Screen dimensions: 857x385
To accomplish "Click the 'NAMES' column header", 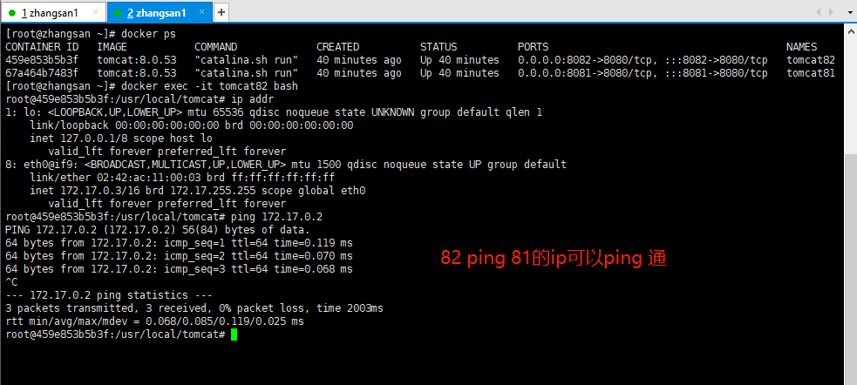I will pos(802,47).
